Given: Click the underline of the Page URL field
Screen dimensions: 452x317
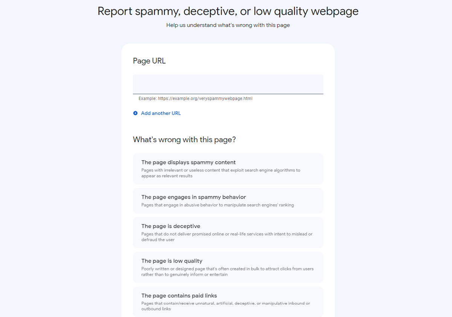Looking at the screenshot, I should [228, 94].
